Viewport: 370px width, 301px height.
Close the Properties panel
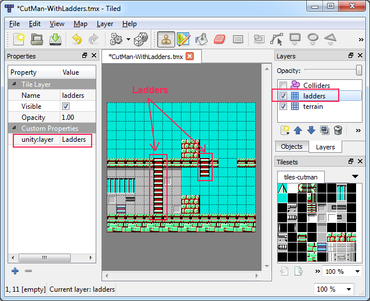pos(94,56)
